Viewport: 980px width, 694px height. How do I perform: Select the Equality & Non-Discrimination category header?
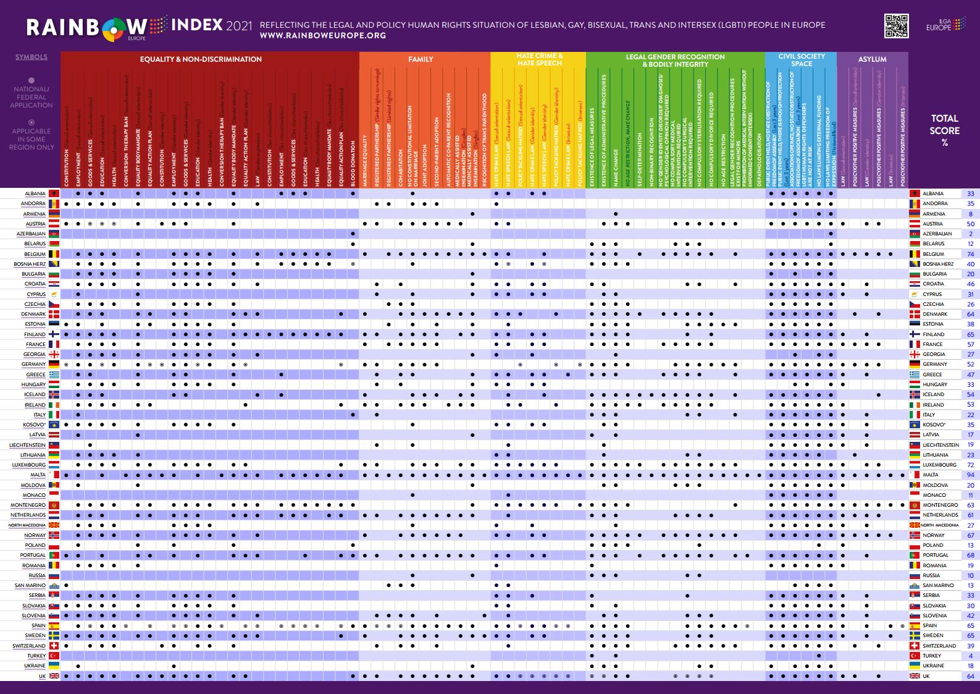[201, 59]
